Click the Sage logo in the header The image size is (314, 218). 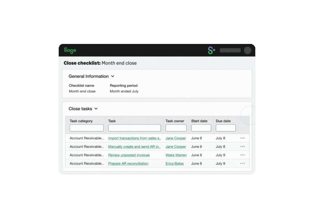pos(69,50)
